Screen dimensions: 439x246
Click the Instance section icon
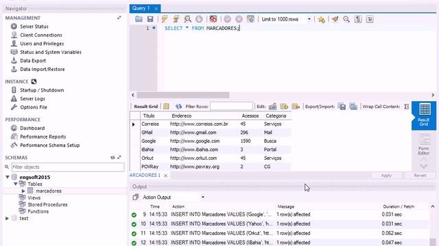pyautogui.click(x=34, y=81)
